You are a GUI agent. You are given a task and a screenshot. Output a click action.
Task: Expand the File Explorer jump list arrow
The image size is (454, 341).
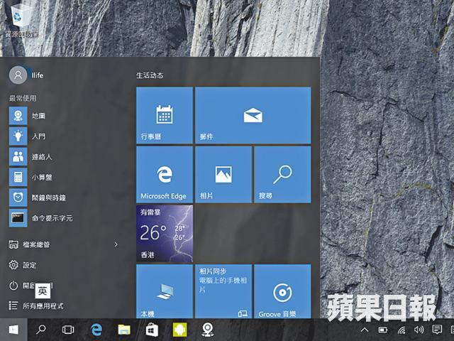point(116,244)
